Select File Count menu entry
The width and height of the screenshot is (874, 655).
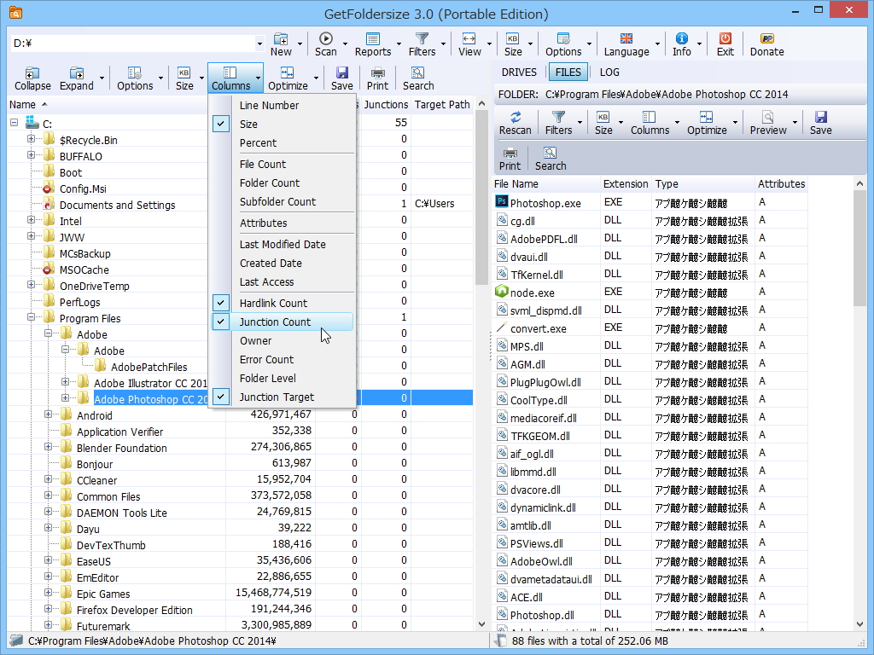point(263,165)
